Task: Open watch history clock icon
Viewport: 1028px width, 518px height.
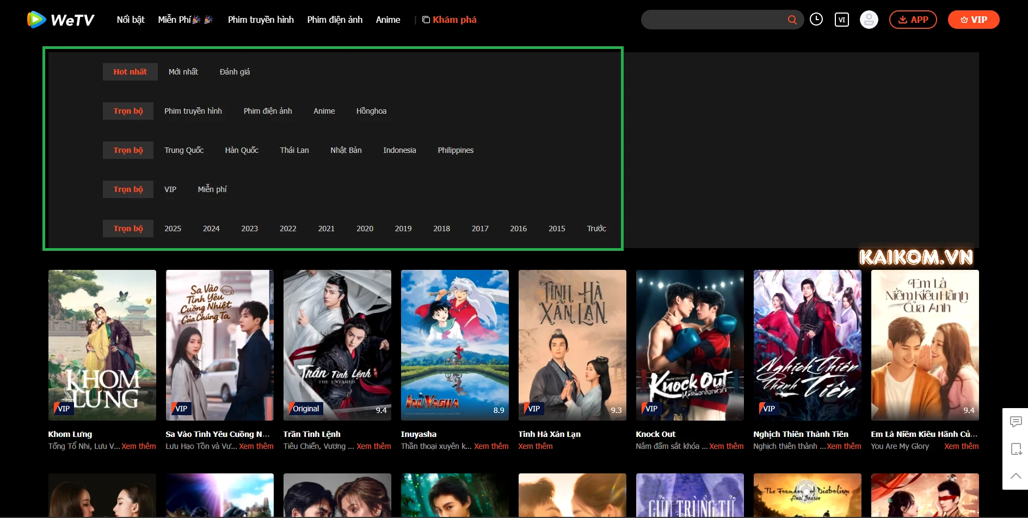Action: (x=816, y=20)
